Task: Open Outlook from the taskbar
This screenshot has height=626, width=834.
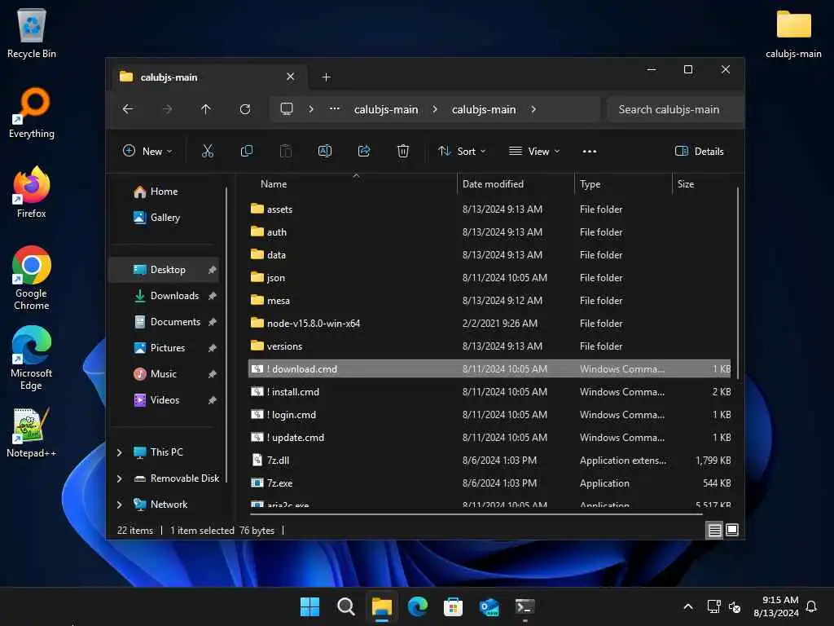Action: click(x=489, y=606)
